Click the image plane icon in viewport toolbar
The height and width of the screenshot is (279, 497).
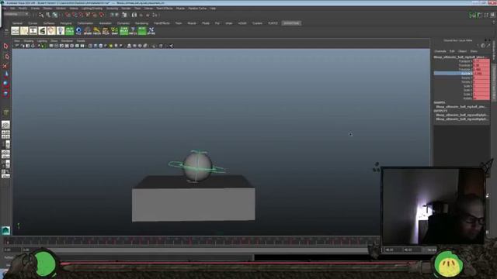click(33, 46)
